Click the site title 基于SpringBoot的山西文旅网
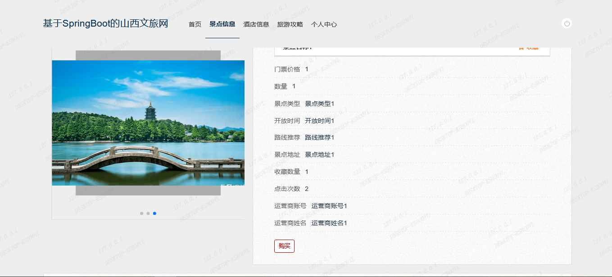The width and height of the screenshot is (612, 277). click(x=105, y=24)
